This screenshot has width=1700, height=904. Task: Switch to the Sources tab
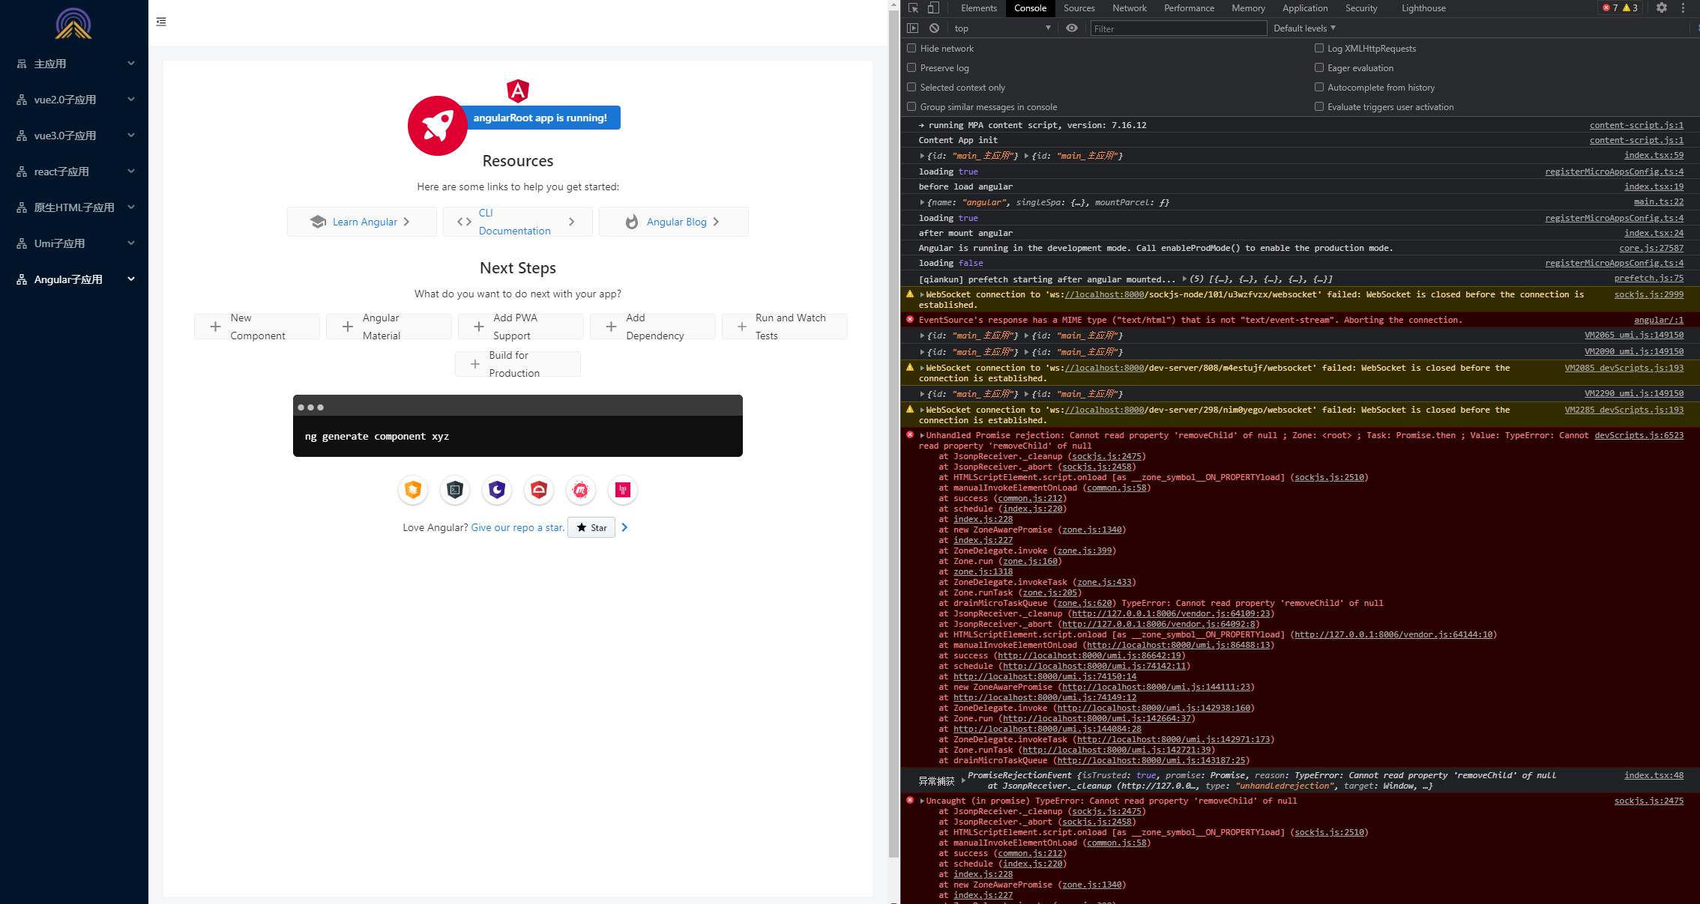[x=1079, y=8]
